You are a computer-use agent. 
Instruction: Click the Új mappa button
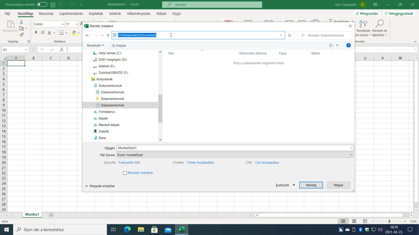pyautogui.click(x=119, y=46)
